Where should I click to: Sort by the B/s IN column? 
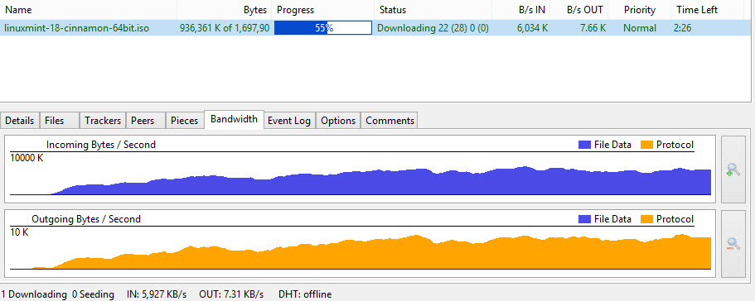pyautogui.click(x=521, y=10)
